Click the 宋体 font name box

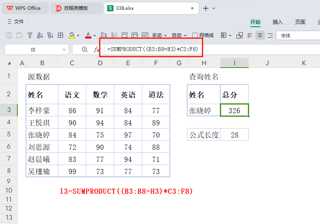tap(298, 36)
